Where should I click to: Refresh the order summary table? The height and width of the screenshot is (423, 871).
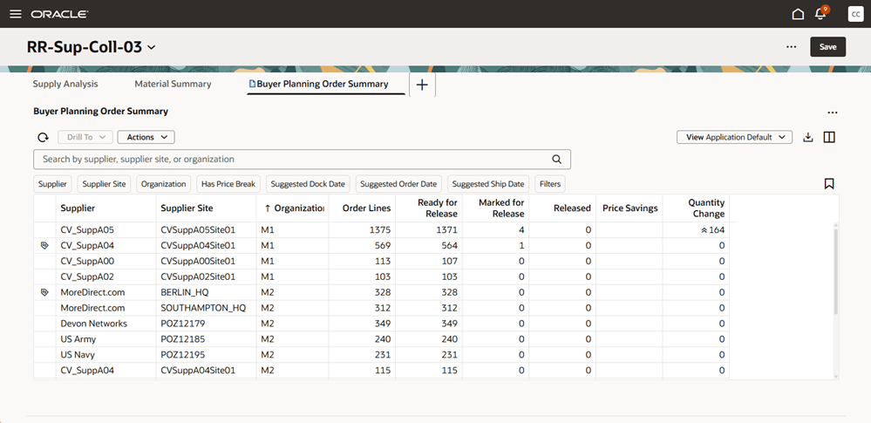[x=43, y=137]
